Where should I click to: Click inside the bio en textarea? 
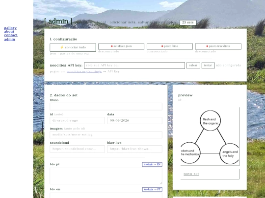[106, 195]
